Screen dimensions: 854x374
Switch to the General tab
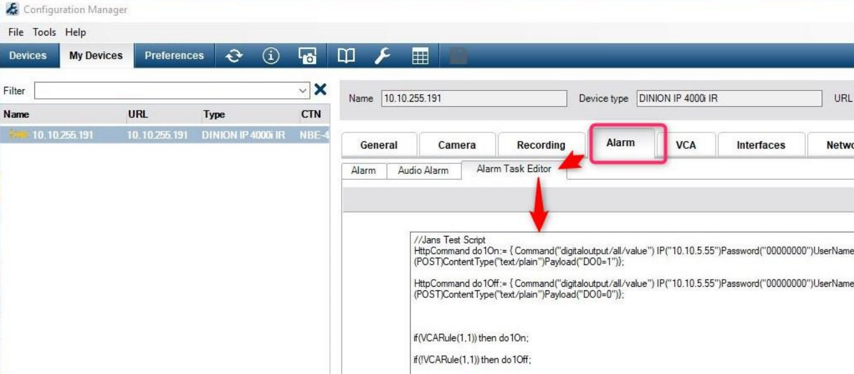click(379, 145)
